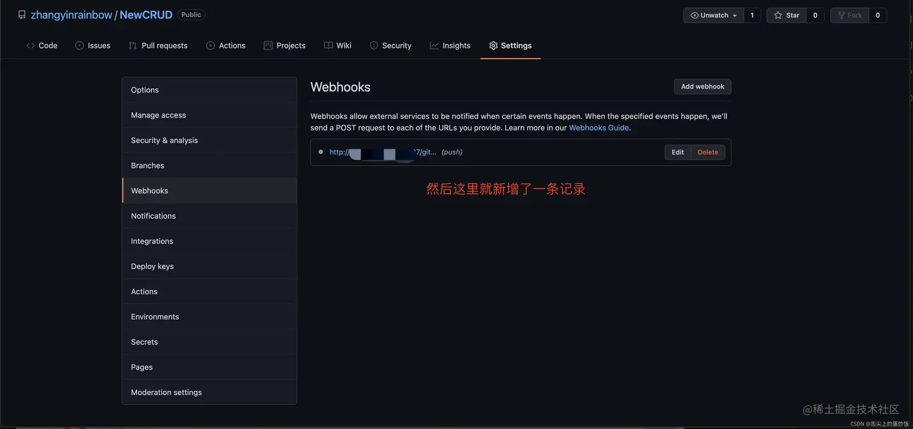This screenshot has width=913, height=429.
Task: Click the watchers count 1
Action: pyautogui.click(x=752, y=15)
